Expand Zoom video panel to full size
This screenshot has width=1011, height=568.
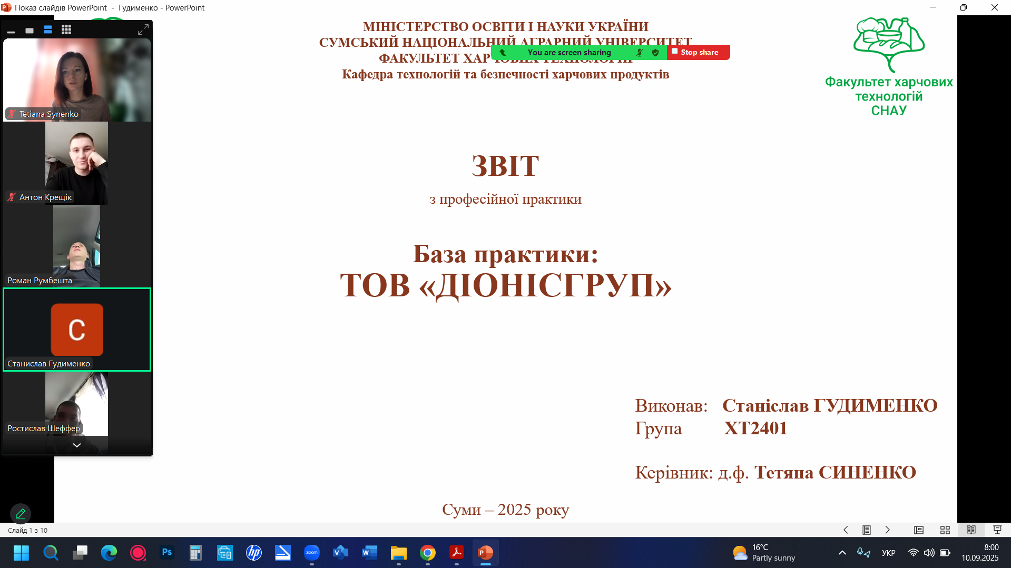click(x=143, y=30)
